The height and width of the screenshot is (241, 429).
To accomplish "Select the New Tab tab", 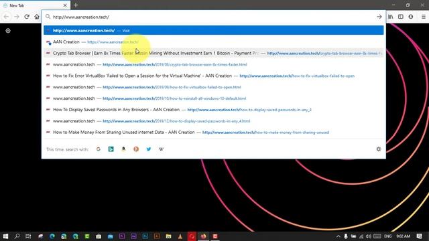I will 34,5.
